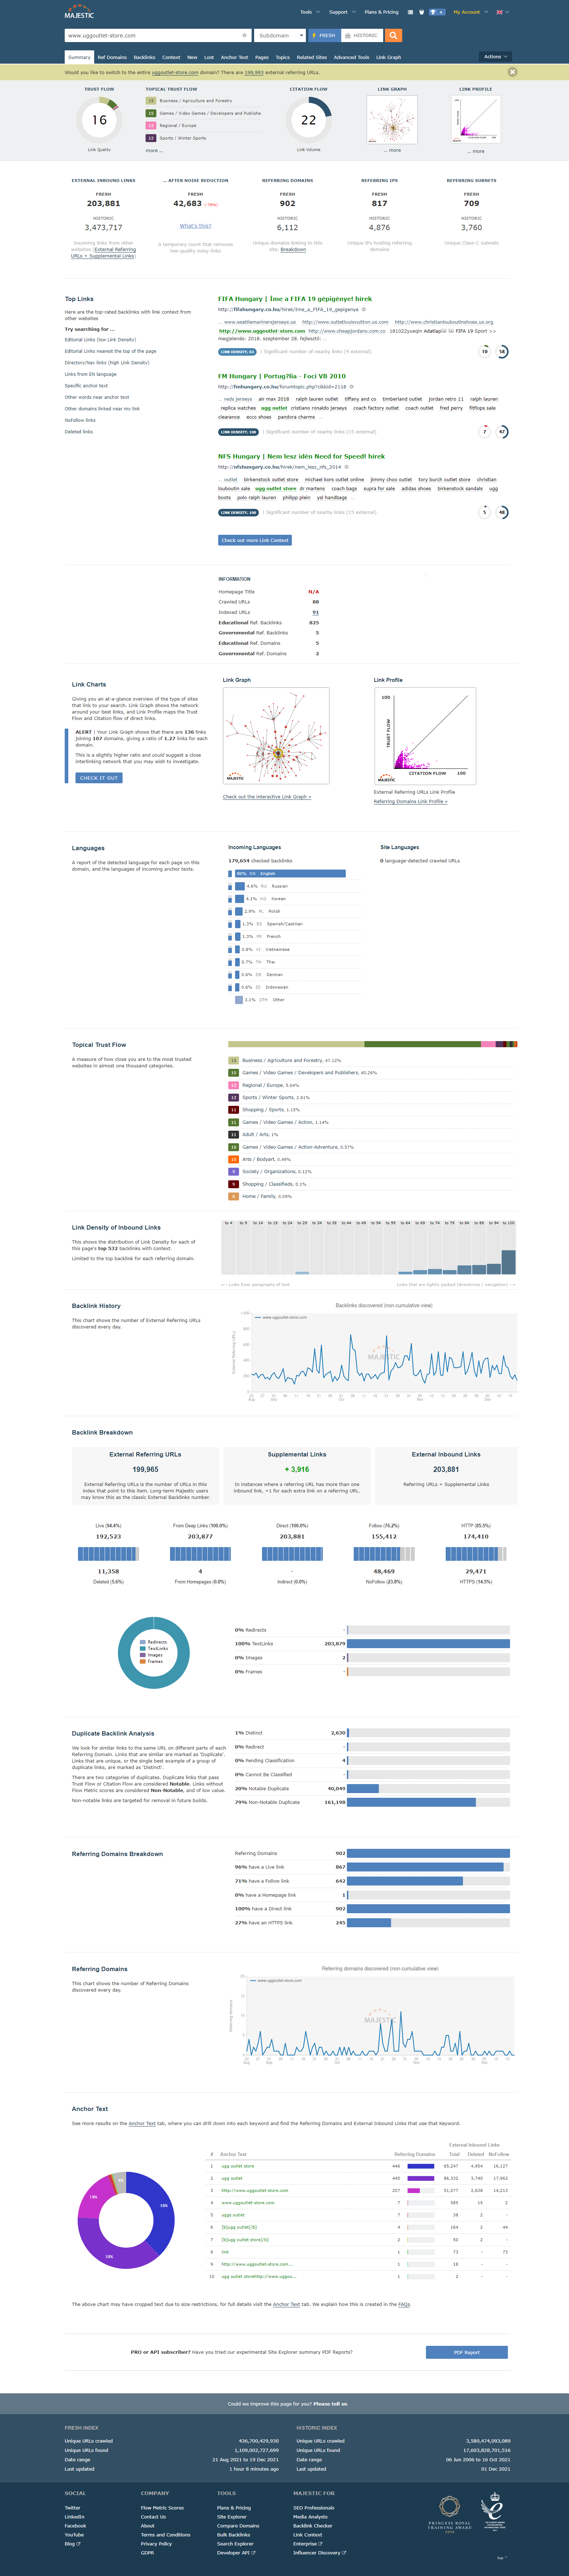The width and height of the screenshot is (569, 2576).
Task: Clear the search field with the X icon
Action: pos(245,35)
